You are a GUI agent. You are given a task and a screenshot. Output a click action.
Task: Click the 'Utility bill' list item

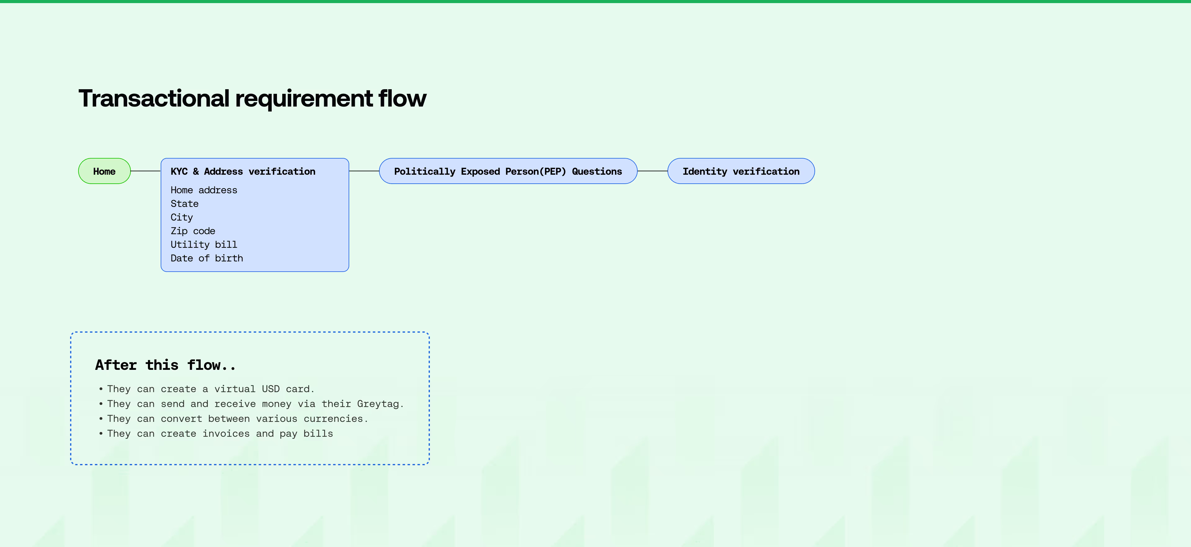(x=204, y=245)
